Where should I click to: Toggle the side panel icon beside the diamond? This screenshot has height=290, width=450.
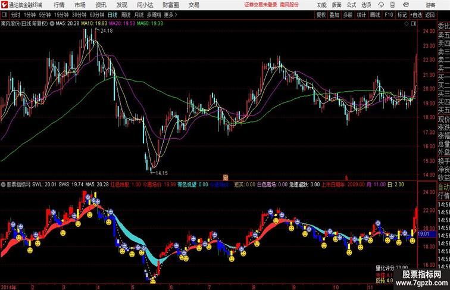[x=414, y=24]
